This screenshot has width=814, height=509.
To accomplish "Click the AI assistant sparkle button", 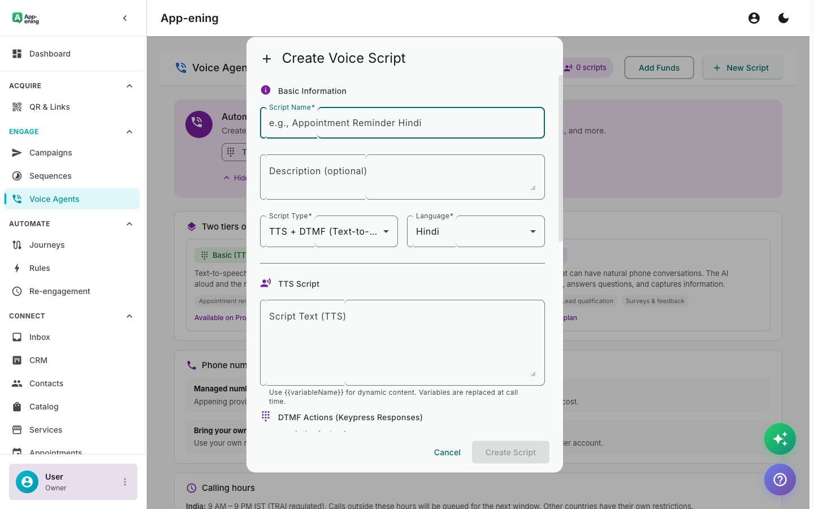I will pos(780,439).
